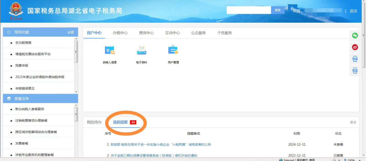
Task: Open 新办纳税人套餐服务
Action: click(29, 109)
